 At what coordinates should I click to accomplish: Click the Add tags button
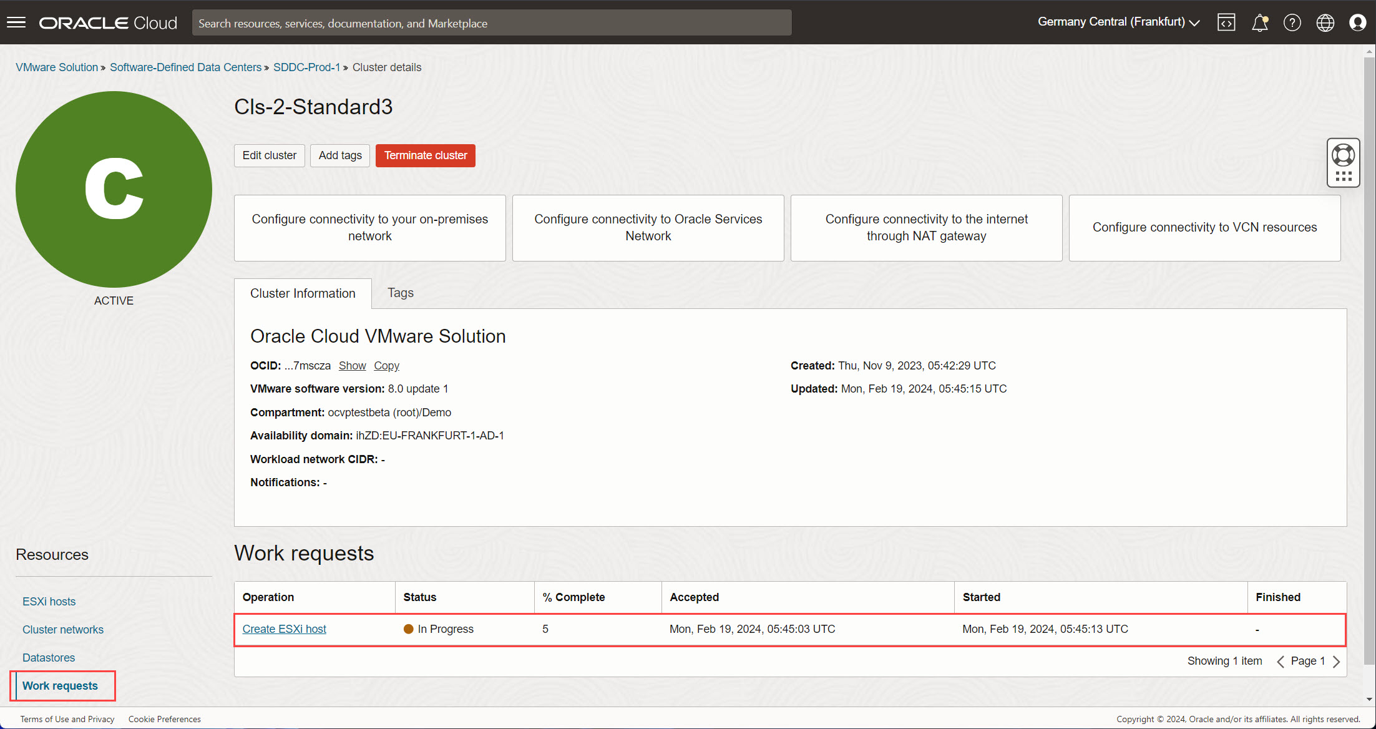(340, 155)
